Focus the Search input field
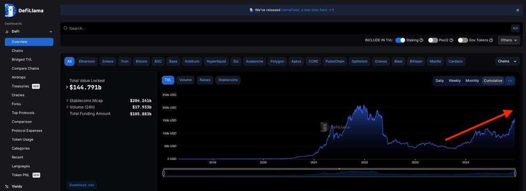 [x=286, y=28]
